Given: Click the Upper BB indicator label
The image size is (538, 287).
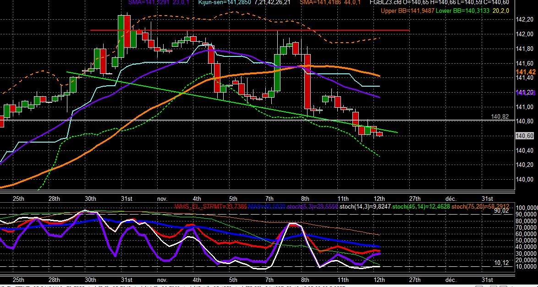Looking at the screenshot, I should (x=407, y=11).
